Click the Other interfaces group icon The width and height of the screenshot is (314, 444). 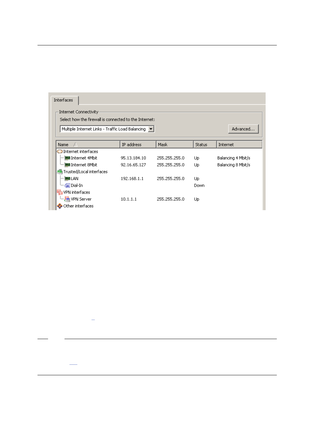(60, 206)
